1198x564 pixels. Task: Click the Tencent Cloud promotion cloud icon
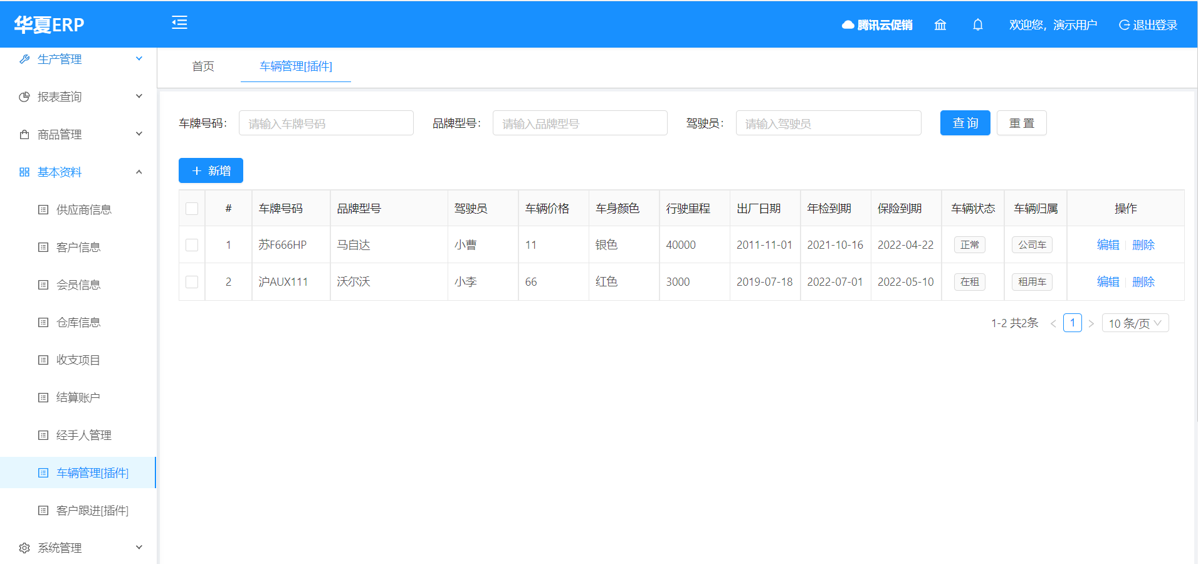click(848, 25)
